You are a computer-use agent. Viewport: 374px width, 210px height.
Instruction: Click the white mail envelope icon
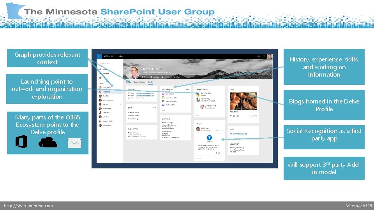pyautogui.click(x=74, y=143)
